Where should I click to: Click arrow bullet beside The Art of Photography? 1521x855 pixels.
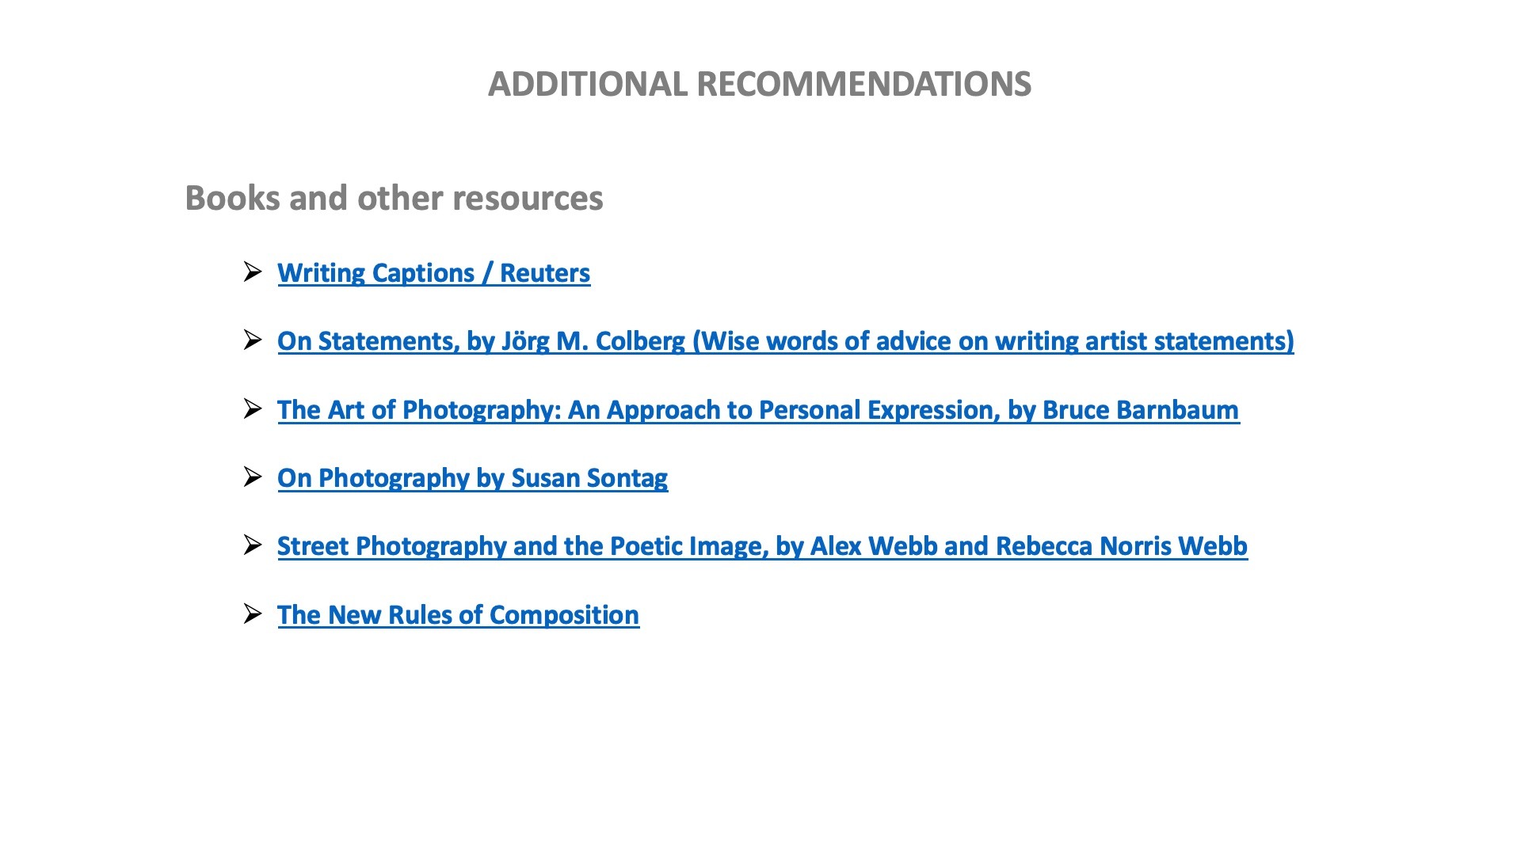(253, 409)
